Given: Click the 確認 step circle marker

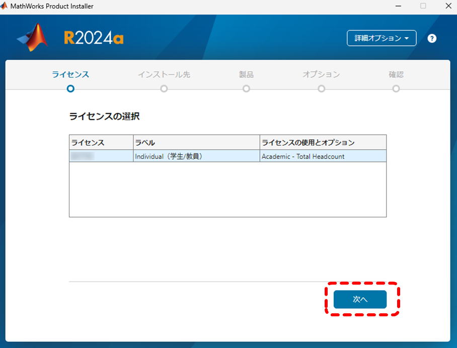Looking at the screenshot, I should pyautogui.click(x=396, y=89).
